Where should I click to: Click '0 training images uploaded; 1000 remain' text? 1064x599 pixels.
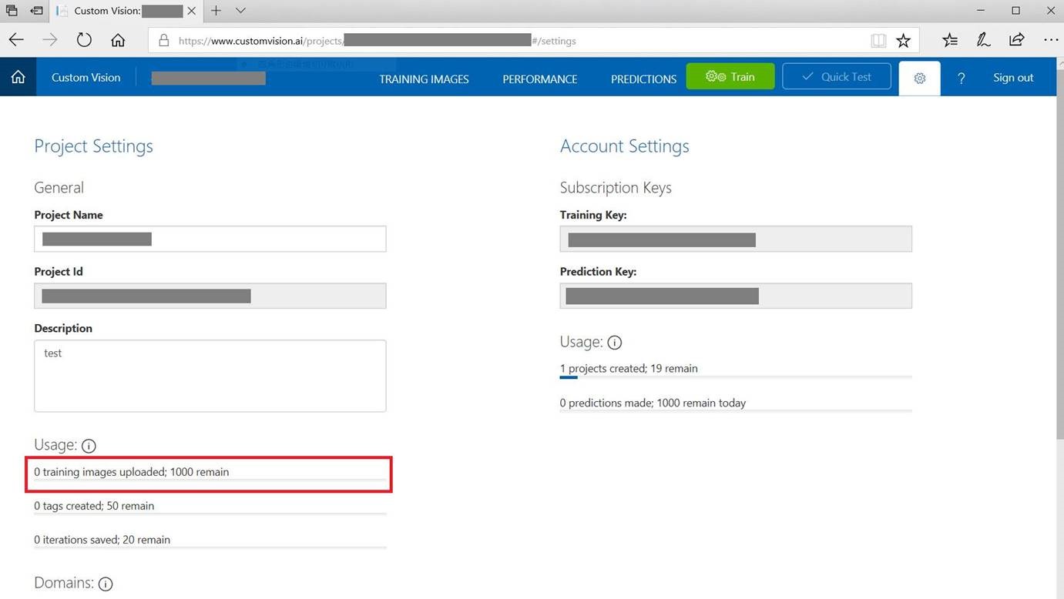pyautogui.click(x=132, y=472)
